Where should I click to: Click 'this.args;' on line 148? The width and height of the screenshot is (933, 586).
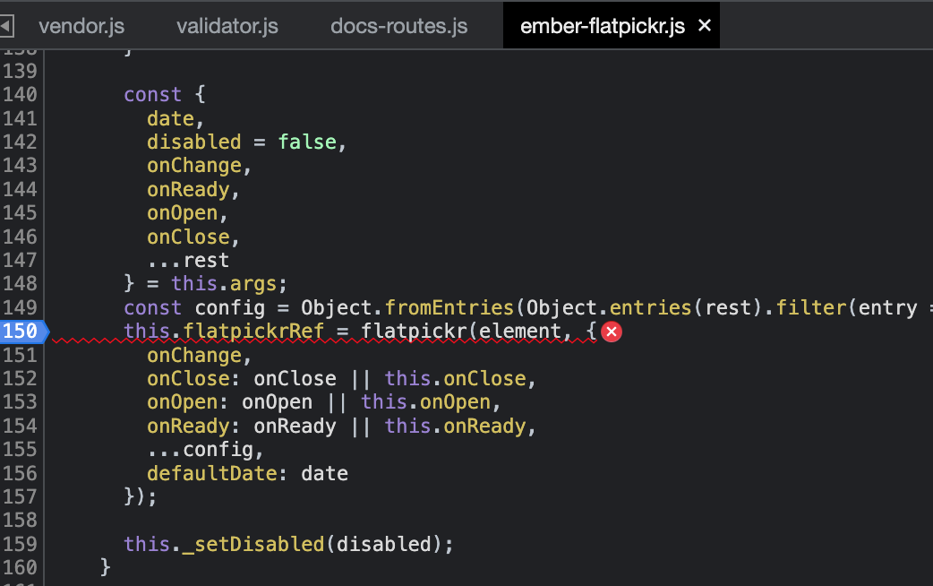click(229, 284)
